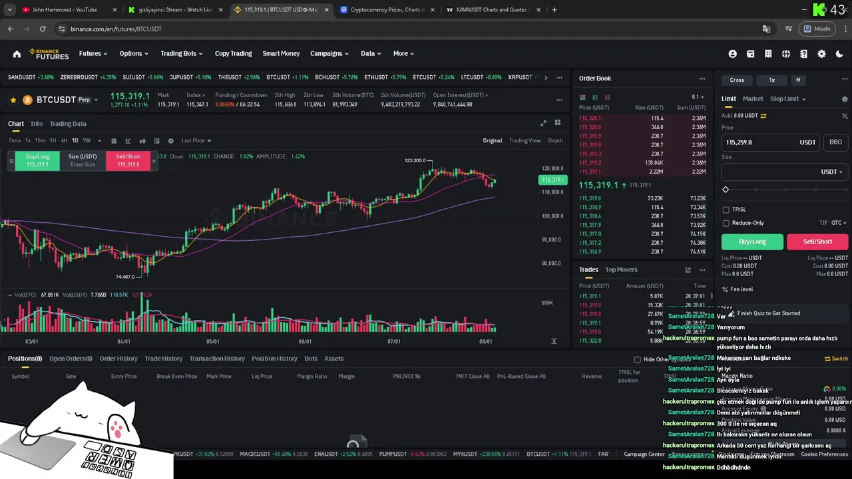Open the Copy Trading link
Viewport: 852px width, 479px height.
233,53
